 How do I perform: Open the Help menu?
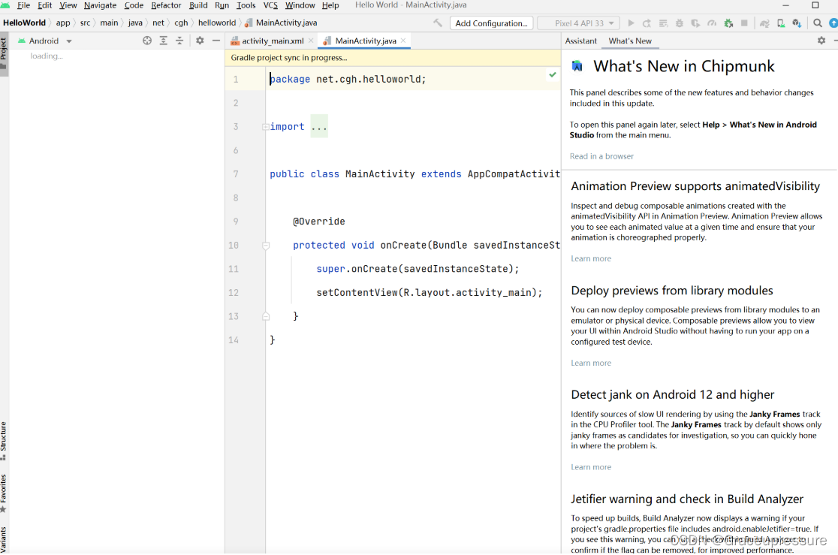pos(330,5)
